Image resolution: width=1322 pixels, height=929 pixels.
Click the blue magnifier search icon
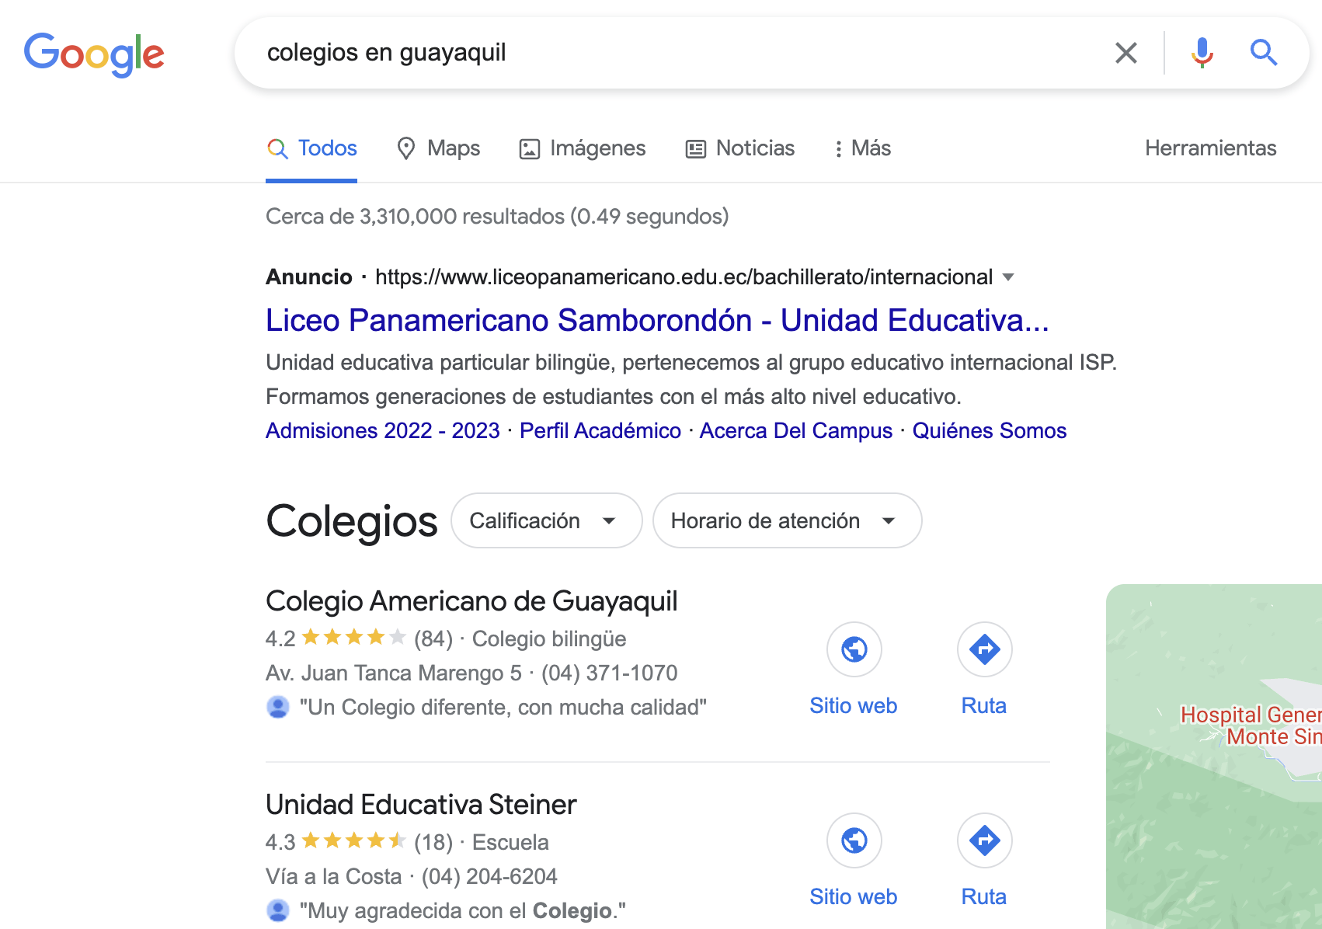coord(1264,53)
